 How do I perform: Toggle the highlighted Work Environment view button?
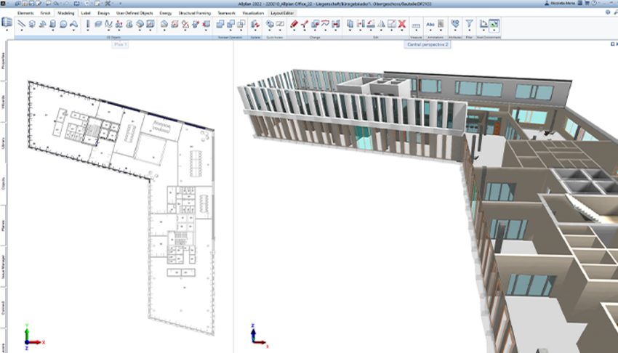[494, 25]
